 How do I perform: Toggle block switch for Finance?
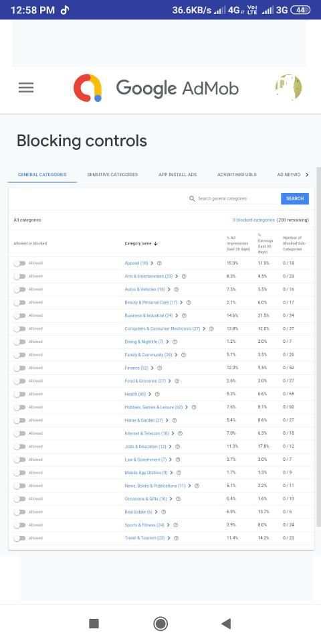pos(19,368)
